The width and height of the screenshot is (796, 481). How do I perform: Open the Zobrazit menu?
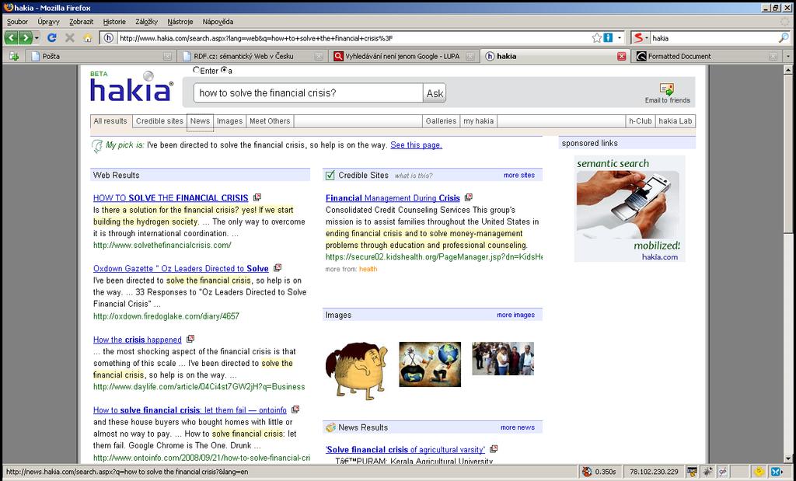[81, 22]
